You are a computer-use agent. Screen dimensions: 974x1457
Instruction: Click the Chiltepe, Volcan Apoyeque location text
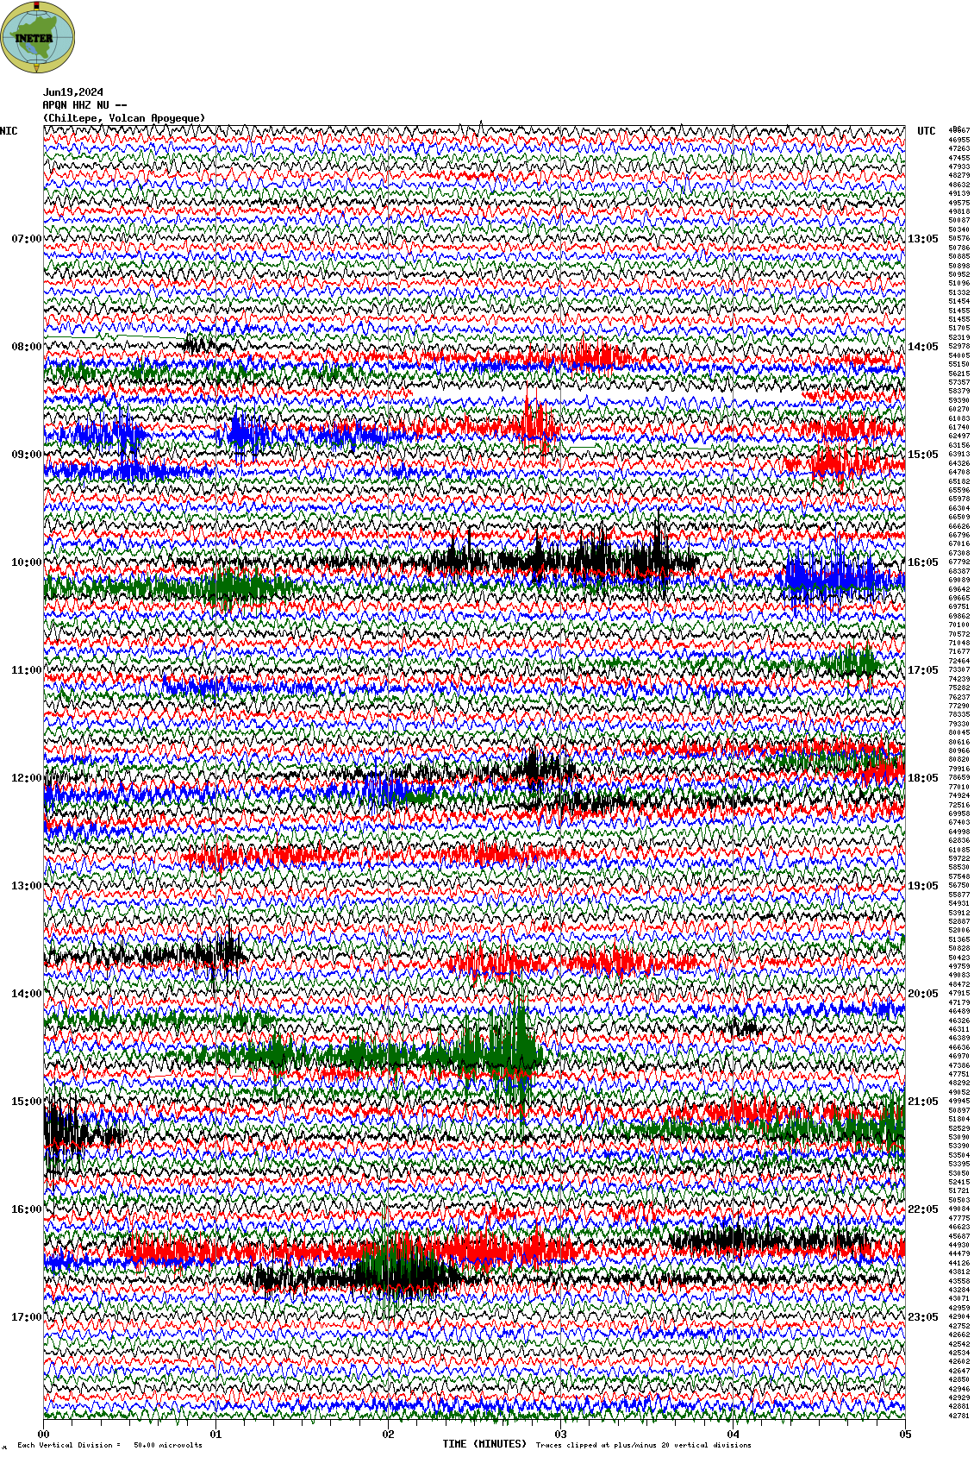point(124,118)
